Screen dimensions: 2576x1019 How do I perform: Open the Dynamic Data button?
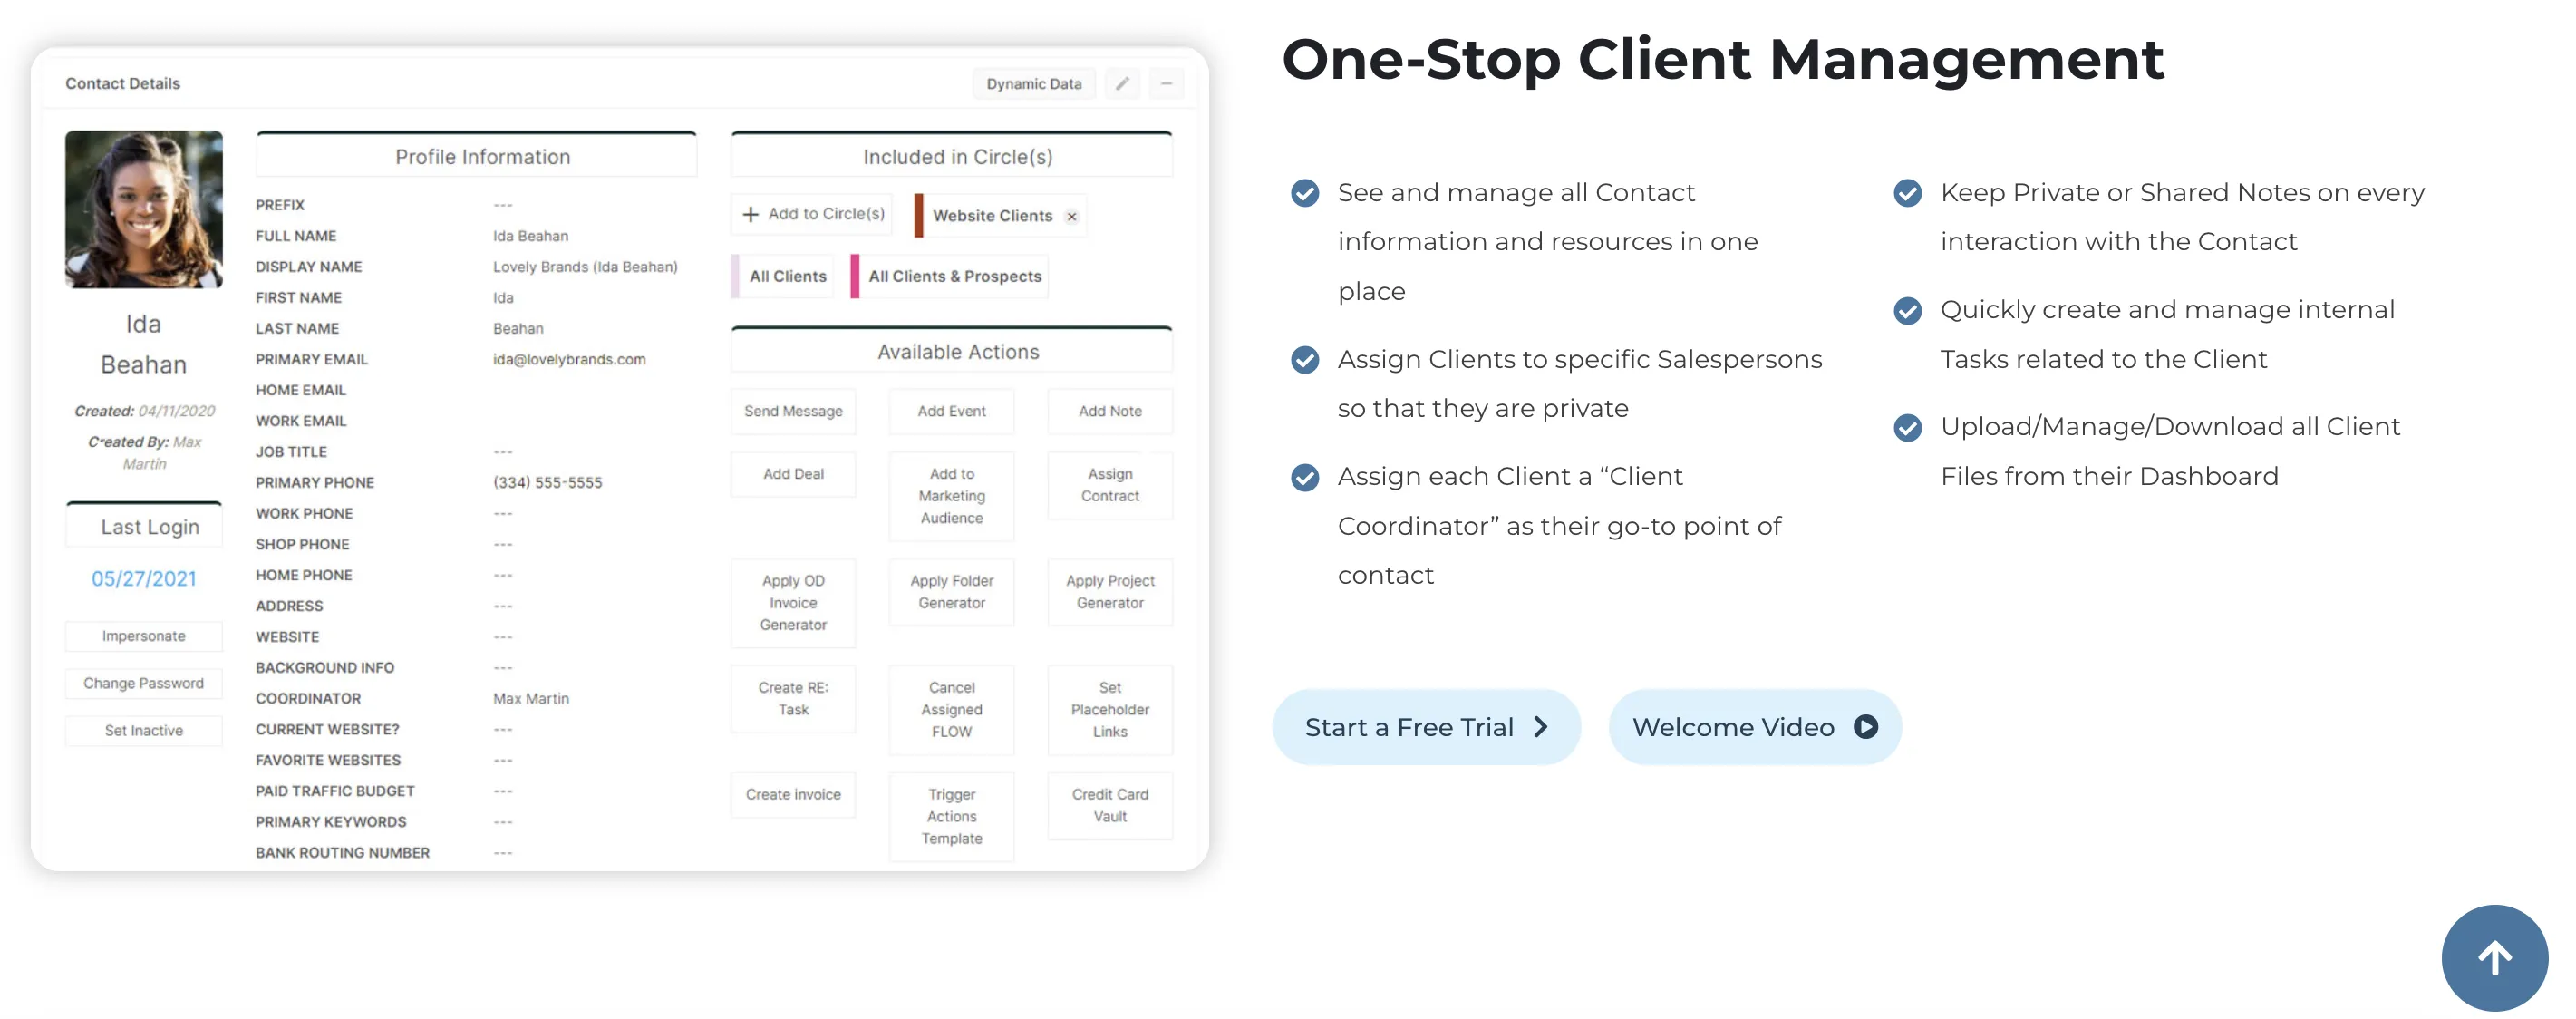click(x=1033, y=84)
